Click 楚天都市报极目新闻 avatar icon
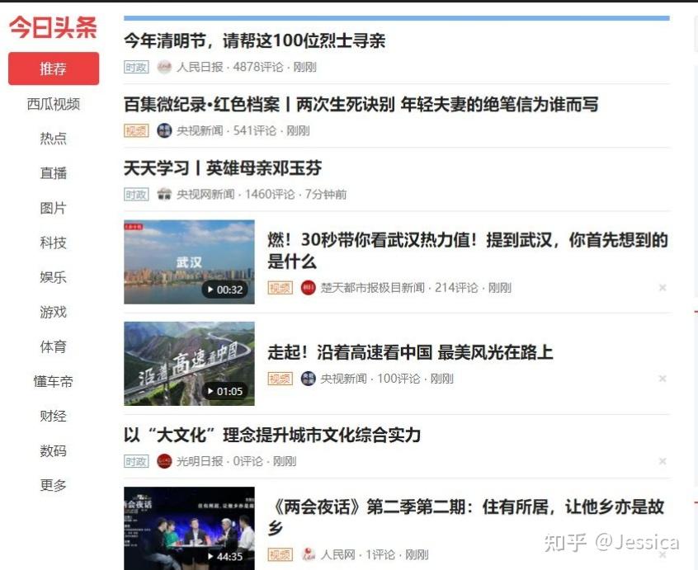Viewport: 698px width, 570px height. coord(308,288)
